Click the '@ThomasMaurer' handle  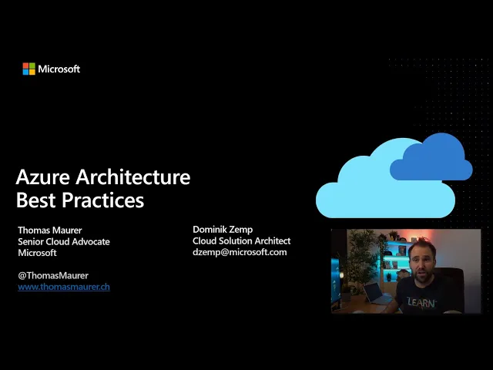click(53, 276)
